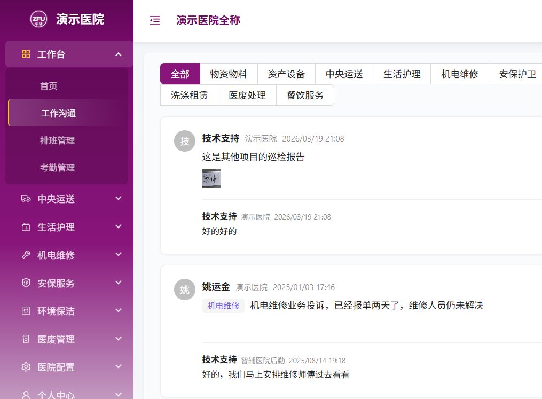Click the 技 avatar of 技术支持 post
This screenshot has height=399, width=542.
pos(185,141)
